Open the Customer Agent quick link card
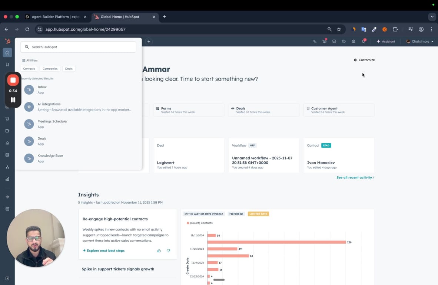The image size is (438, 285). click(339, 110)
